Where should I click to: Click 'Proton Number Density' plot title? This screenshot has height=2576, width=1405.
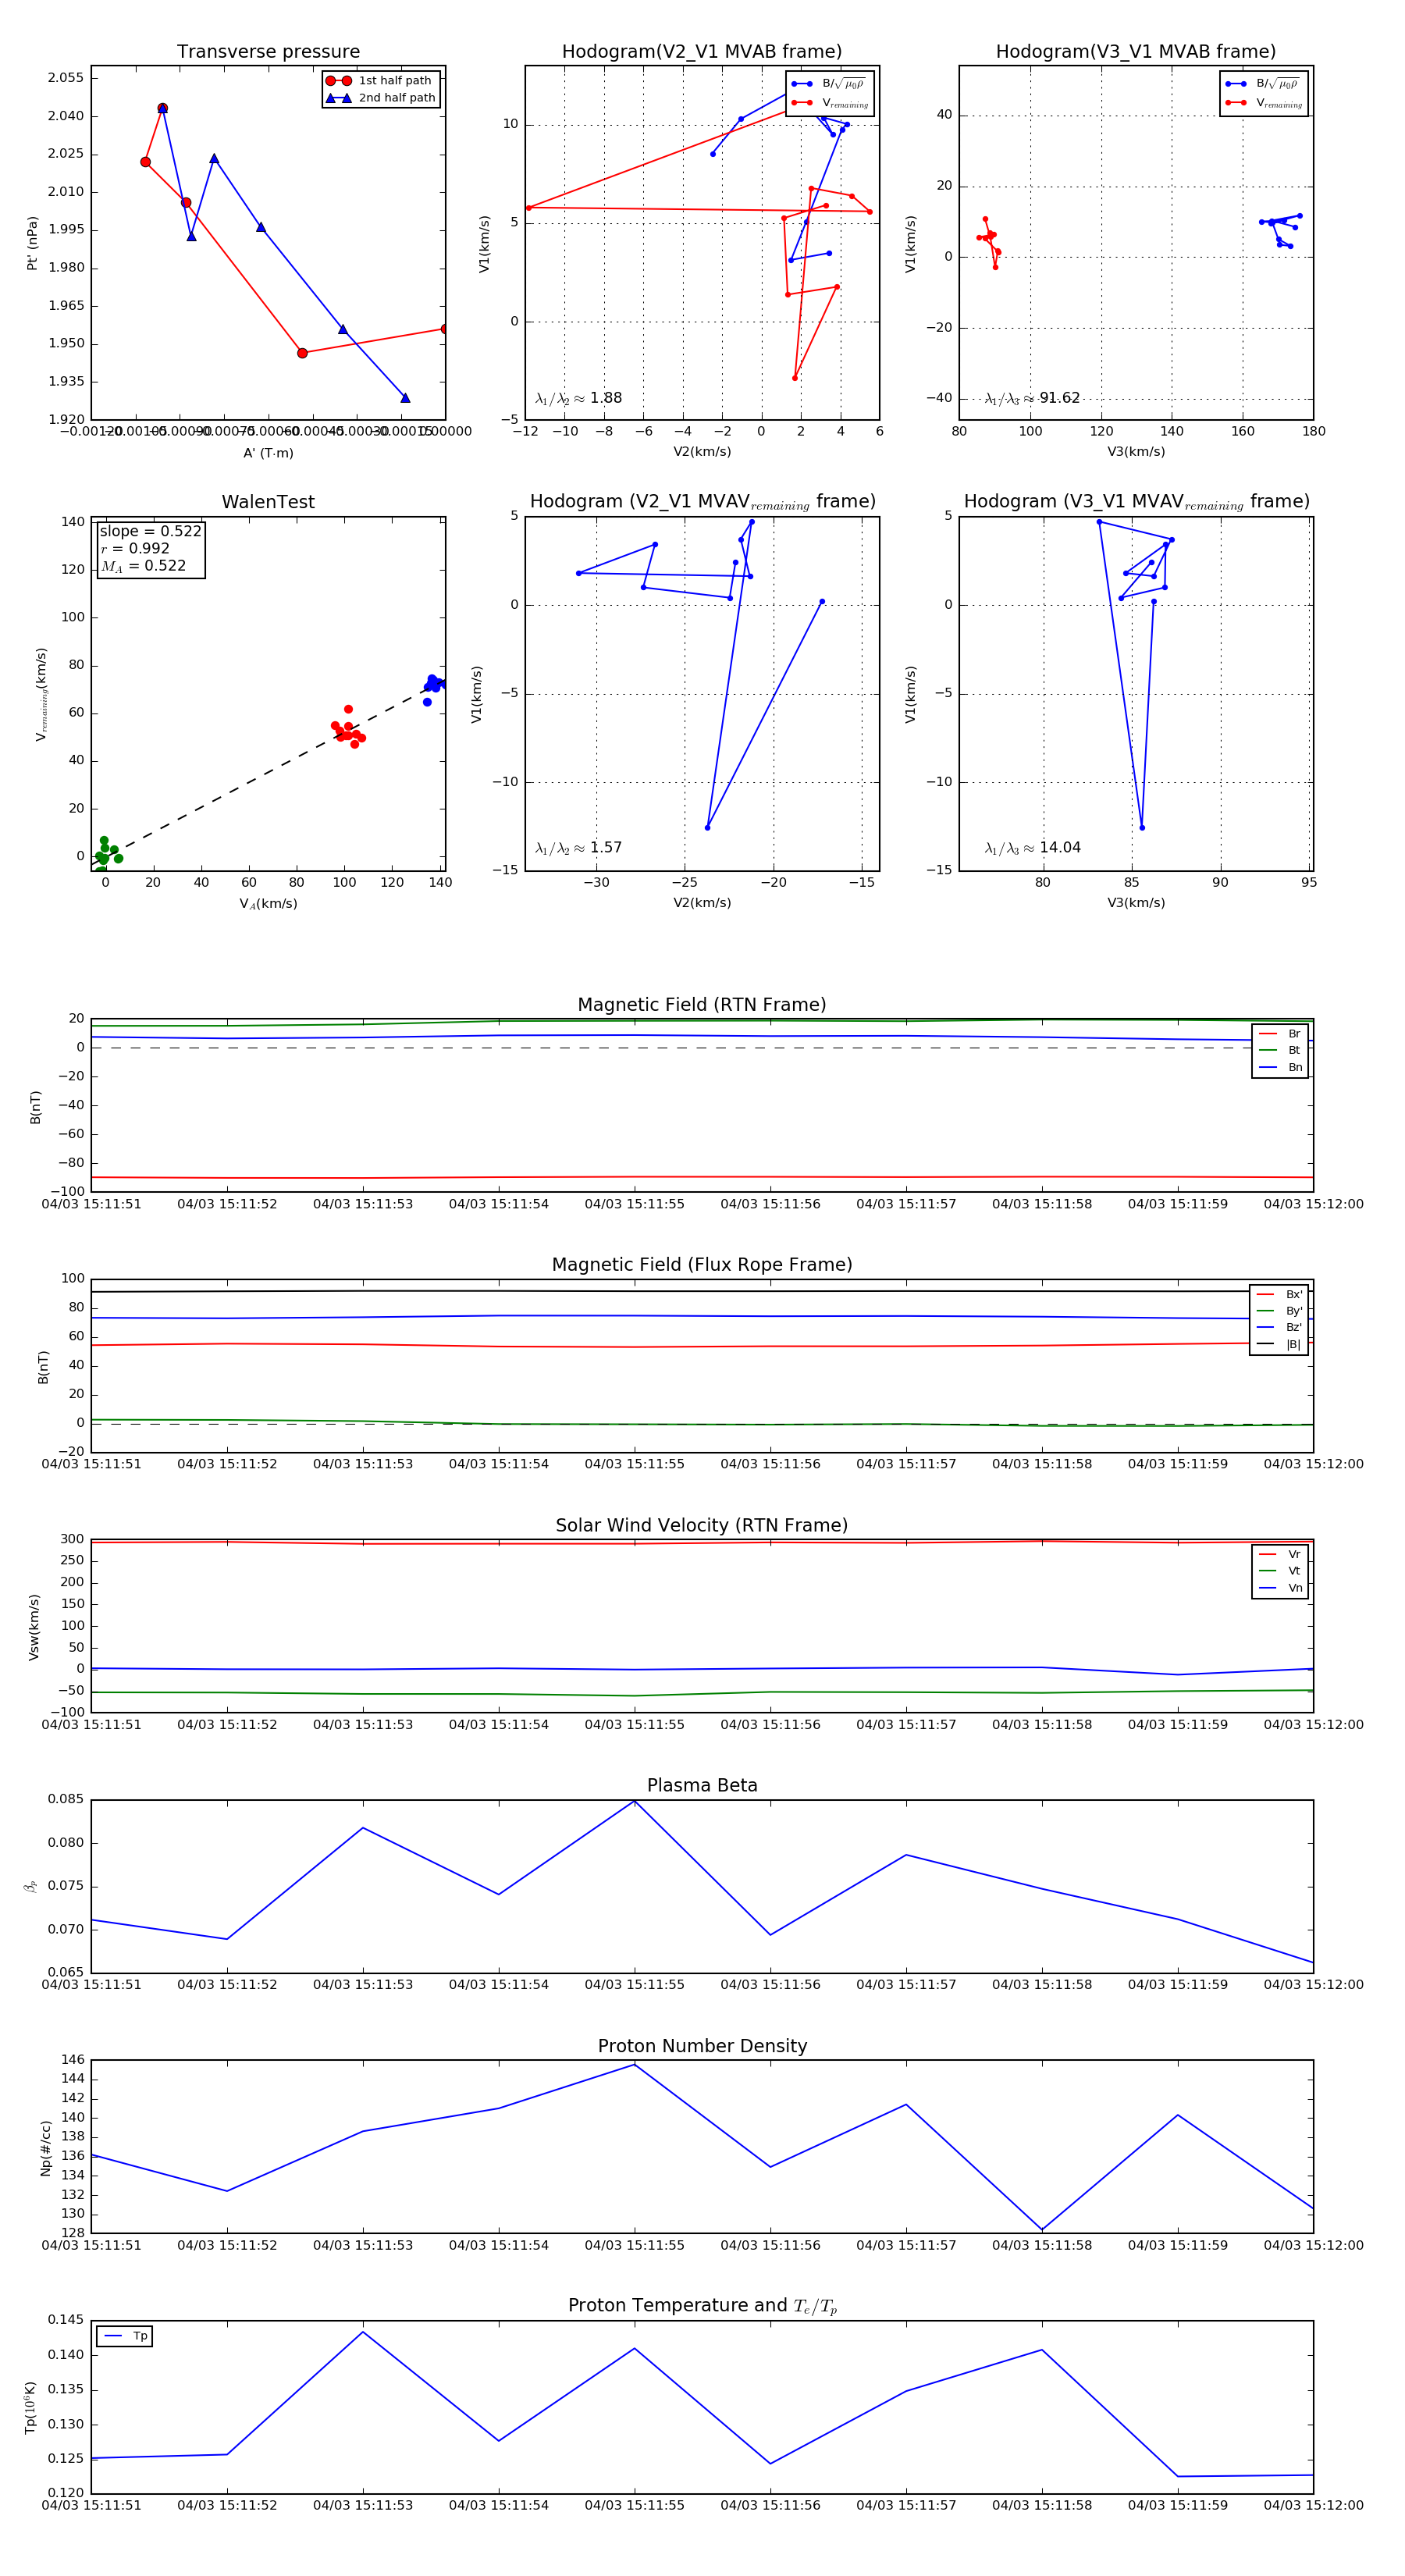pos(702,2046)
